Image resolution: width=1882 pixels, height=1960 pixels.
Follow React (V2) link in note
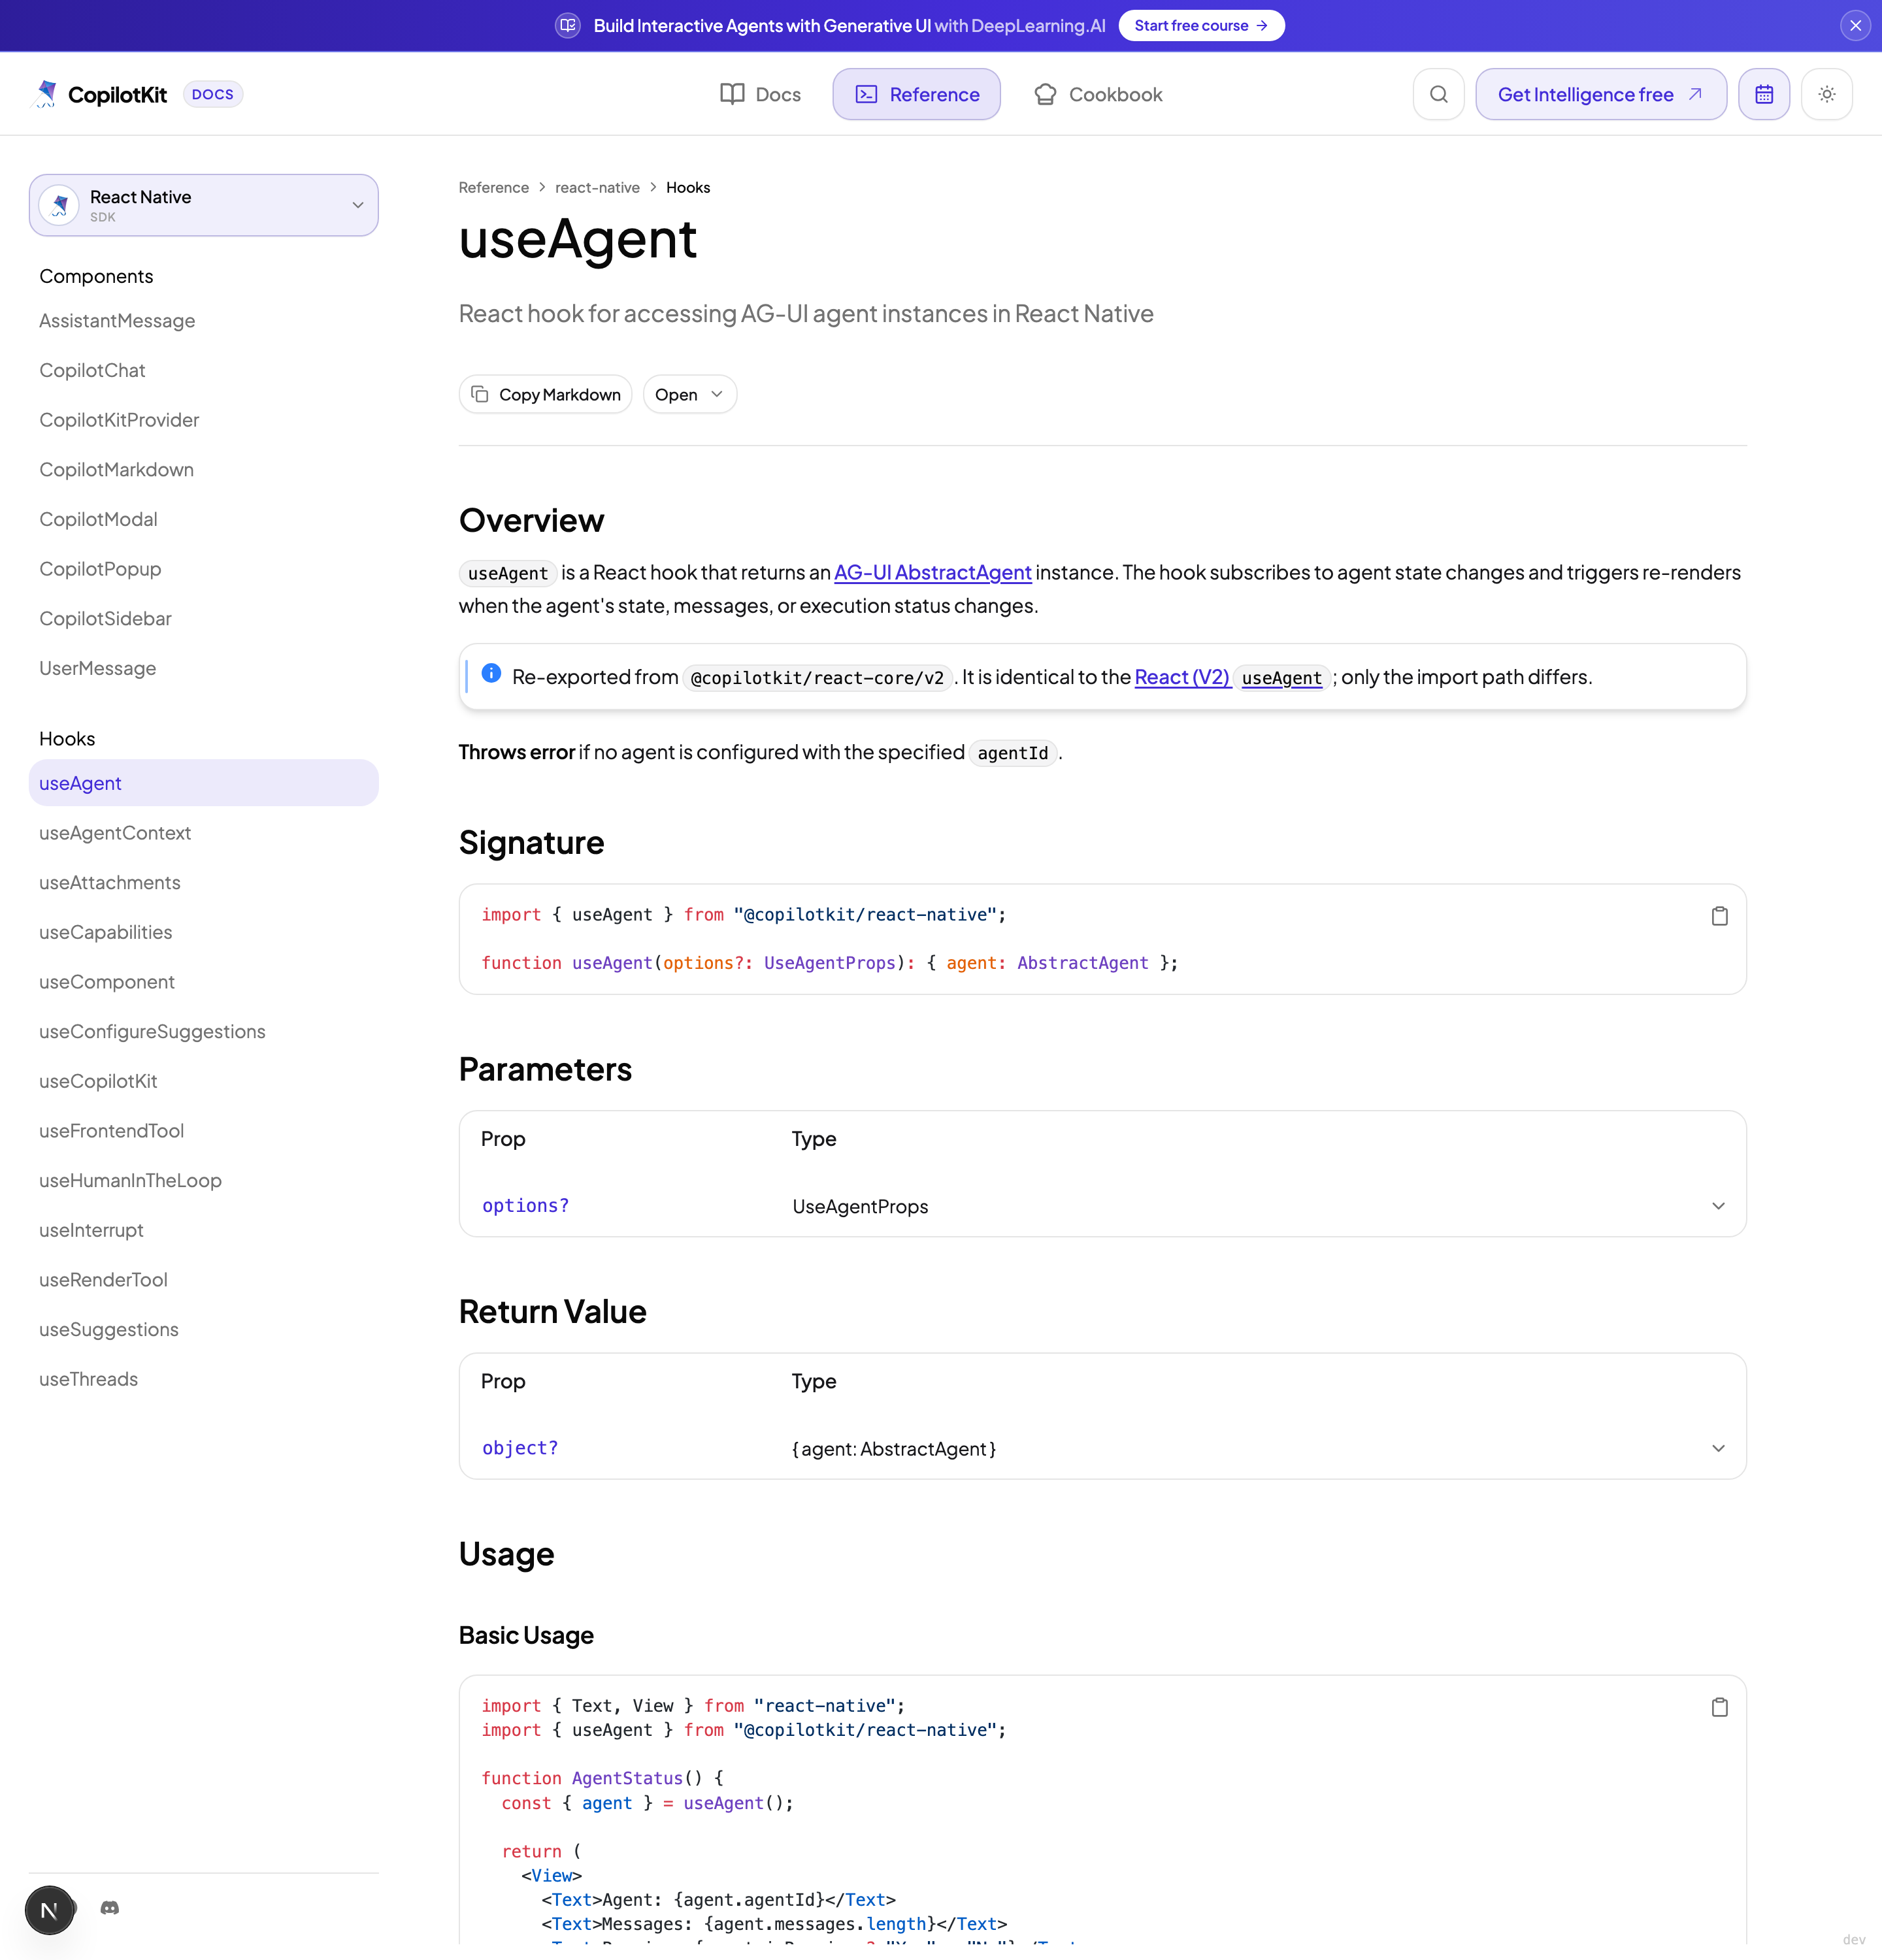[x=1182, y=677]
